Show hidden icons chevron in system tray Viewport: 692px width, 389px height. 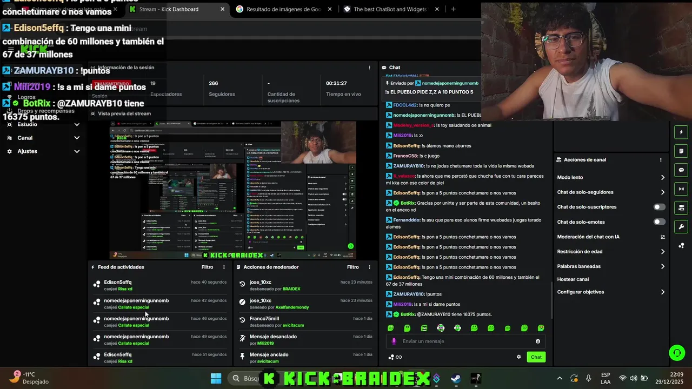pos(560,378)
